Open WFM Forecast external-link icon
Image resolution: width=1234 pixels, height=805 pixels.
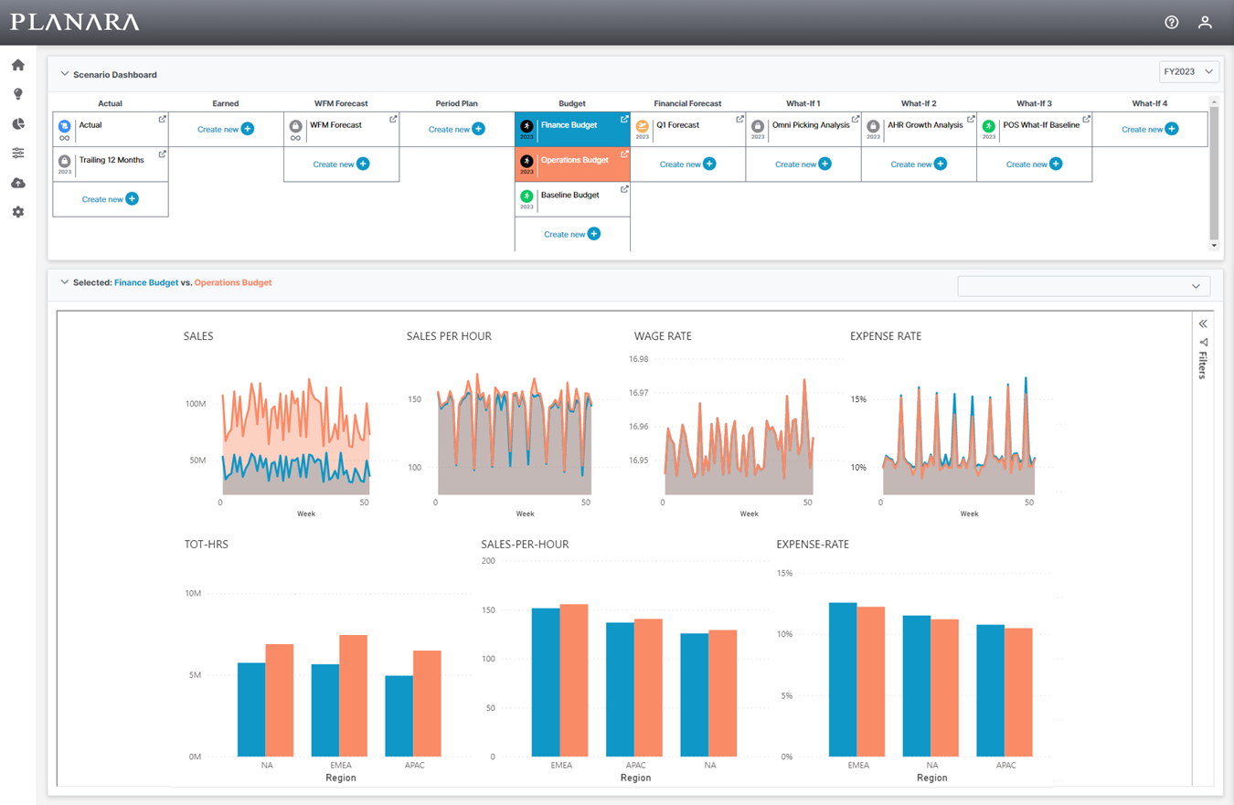click(394, 119)
